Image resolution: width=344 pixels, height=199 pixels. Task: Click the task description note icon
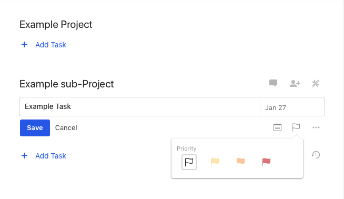coord(277,127)
